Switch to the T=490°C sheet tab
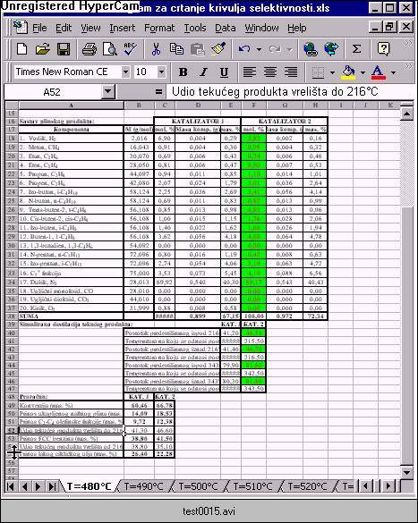The width and height of the screenshot is (418, 523). [x=143, y=486]
